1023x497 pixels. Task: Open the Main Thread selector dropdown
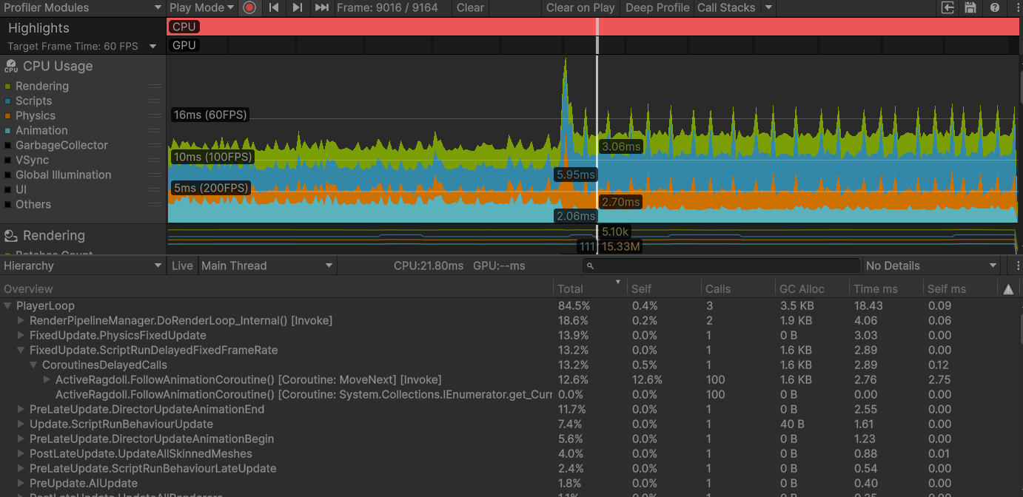tap(267, 266)
